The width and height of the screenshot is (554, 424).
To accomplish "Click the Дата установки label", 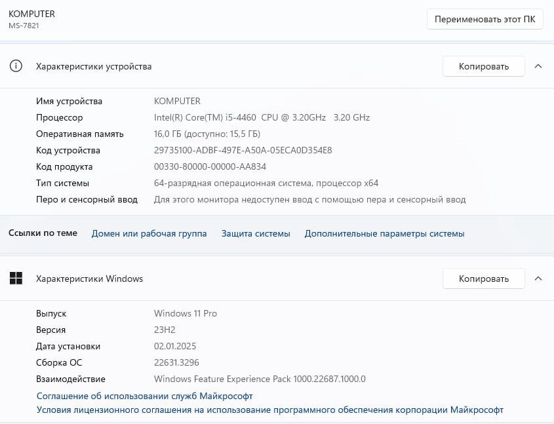I will click(x=68, y=346).
